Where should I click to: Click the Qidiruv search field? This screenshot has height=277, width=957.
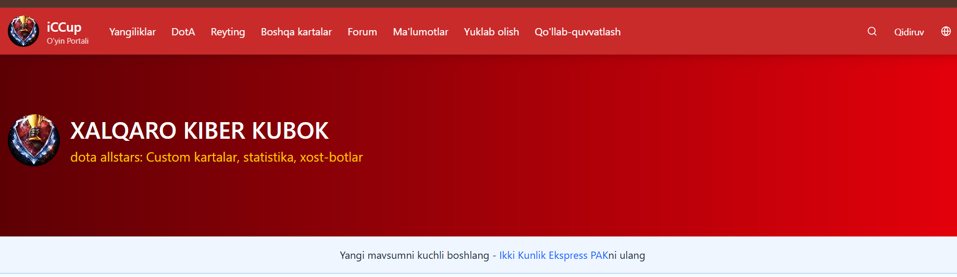(x=909, y=32)
